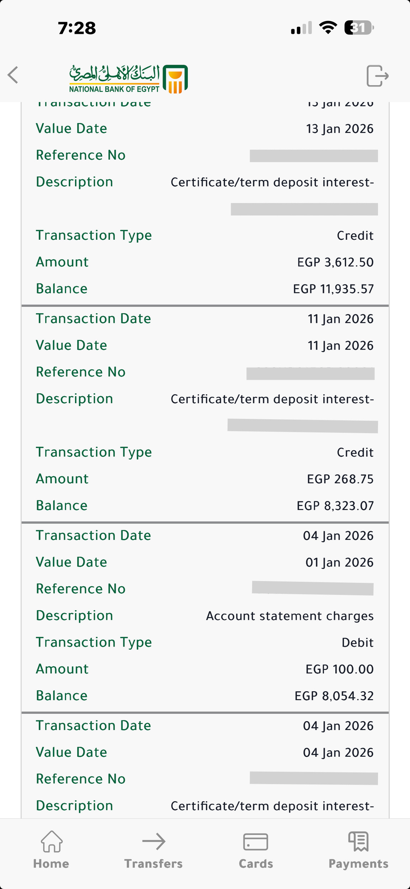Select the EGP 268.75 credit amount
The height and width of the screenshot is (889, 410).
pos(340,479)
